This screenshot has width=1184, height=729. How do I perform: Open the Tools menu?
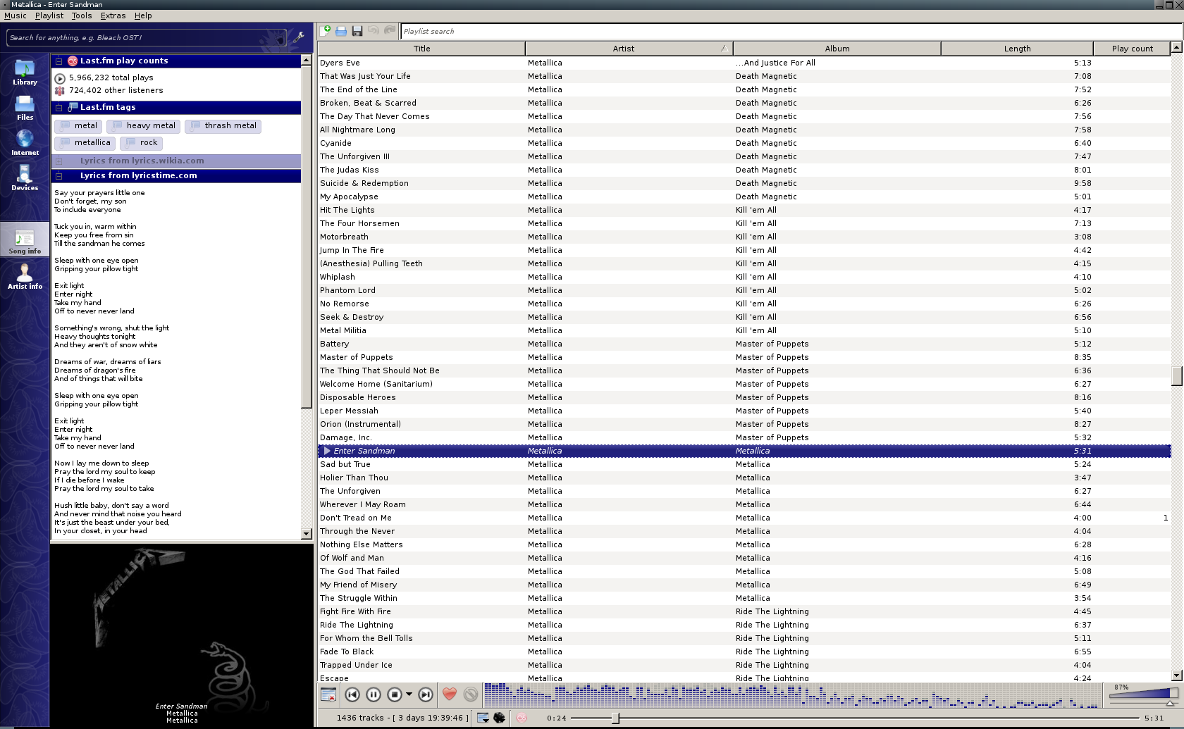[x=82, y=15]
